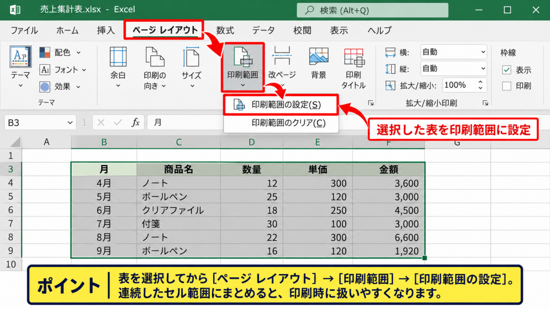550x309 pixels.
Task: Click the 検索 (Alt+Q) search field
Action: coord(372,10)
